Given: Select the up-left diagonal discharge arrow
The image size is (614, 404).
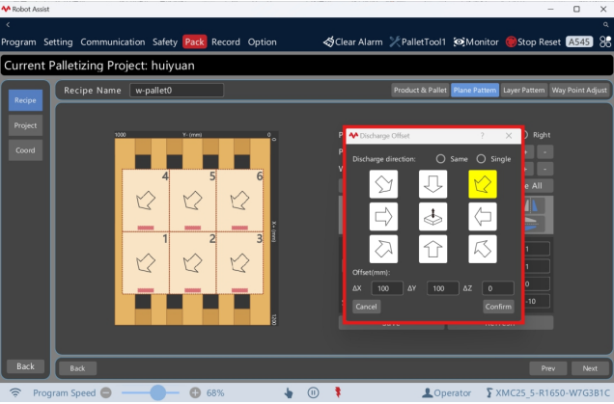Looking at the screenshot, I should click(483, 249).
